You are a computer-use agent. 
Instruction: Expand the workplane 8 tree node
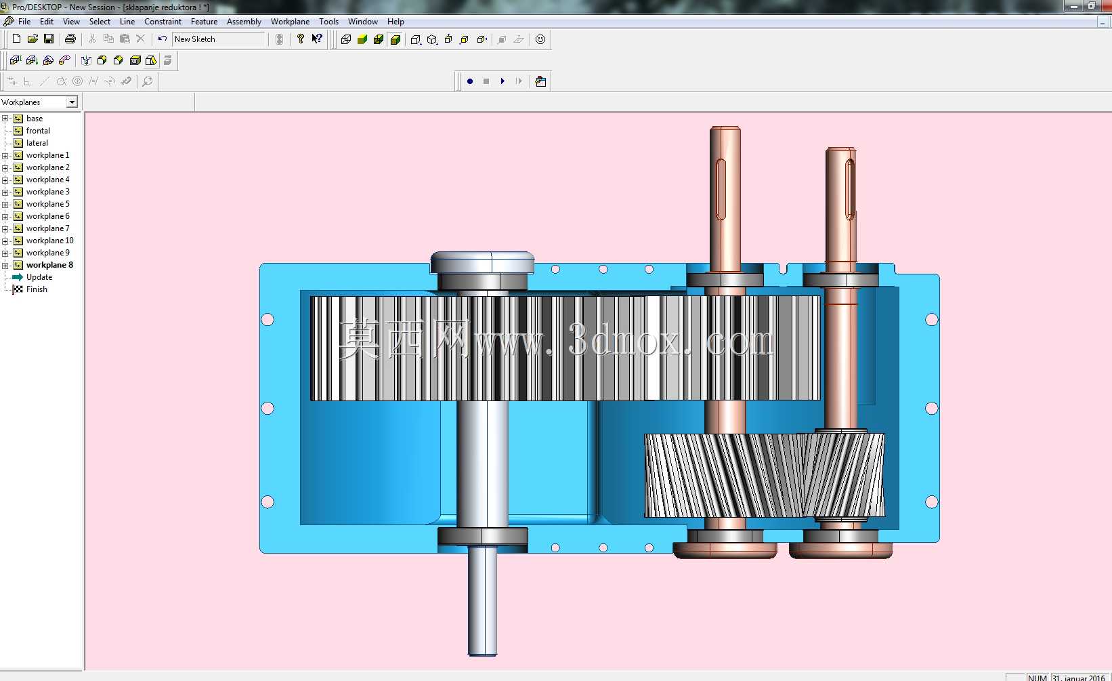click(5, 265)
